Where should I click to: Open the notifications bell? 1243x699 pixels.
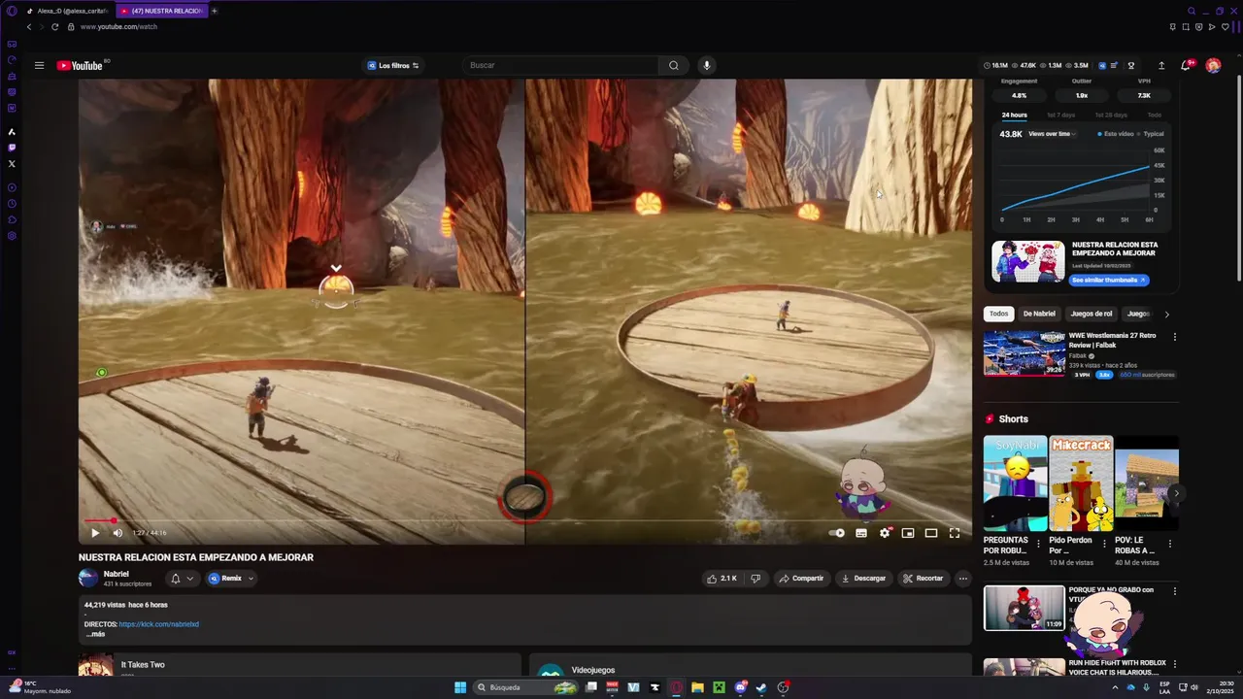pos(1186,66)
